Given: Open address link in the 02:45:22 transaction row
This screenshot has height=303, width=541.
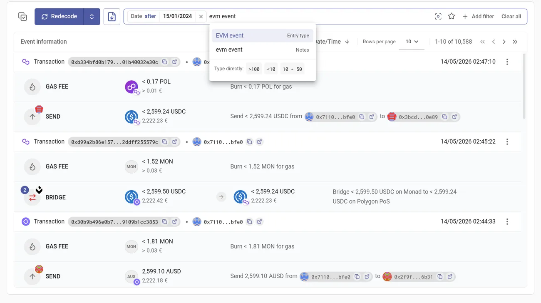Looking at the screenshot, I should pyautogui.click(x=260, y=142).
